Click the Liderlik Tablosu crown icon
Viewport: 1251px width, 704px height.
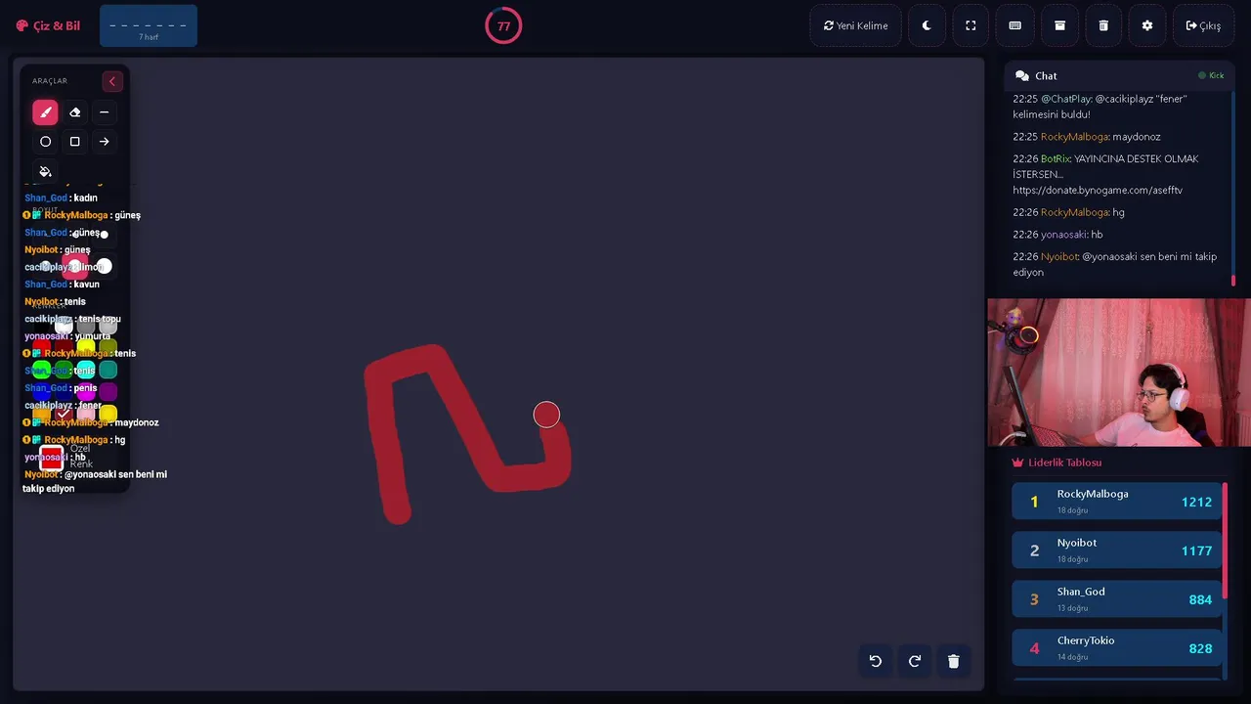(x=1017, y=462)
